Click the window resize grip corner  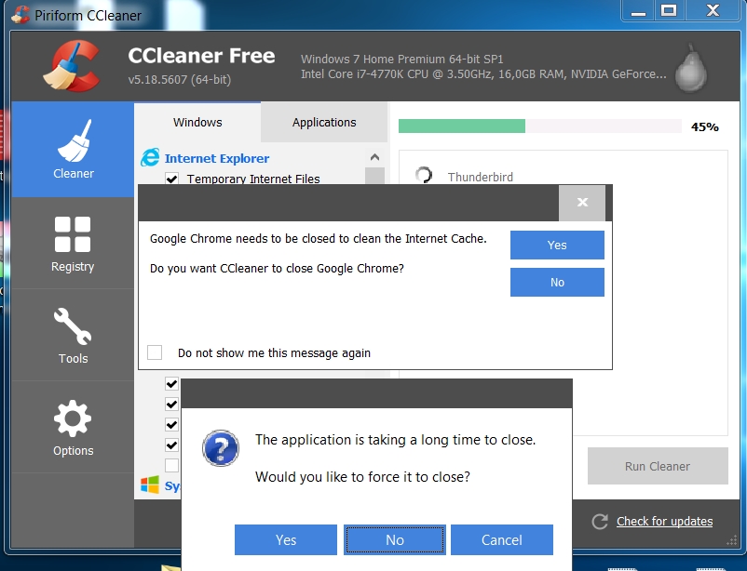[731, 541]
